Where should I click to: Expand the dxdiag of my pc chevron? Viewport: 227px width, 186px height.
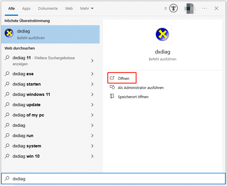[x=92, y=115]
